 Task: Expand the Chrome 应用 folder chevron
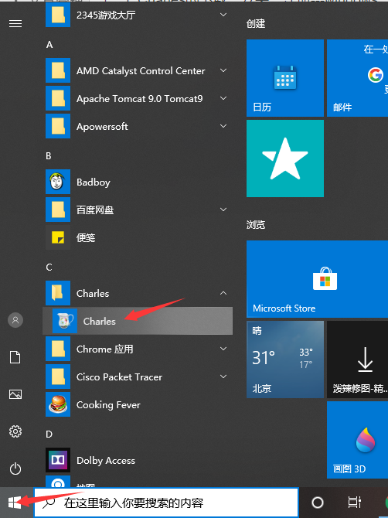click(223, 349)
